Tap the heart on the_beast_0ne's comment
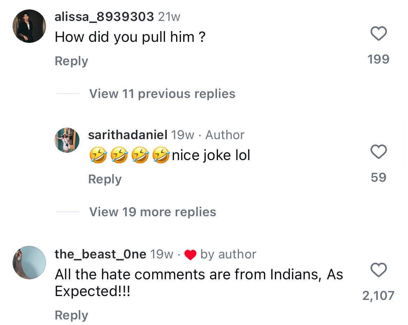Viewport: 408px width, 325px height. [x=378, y=270]
